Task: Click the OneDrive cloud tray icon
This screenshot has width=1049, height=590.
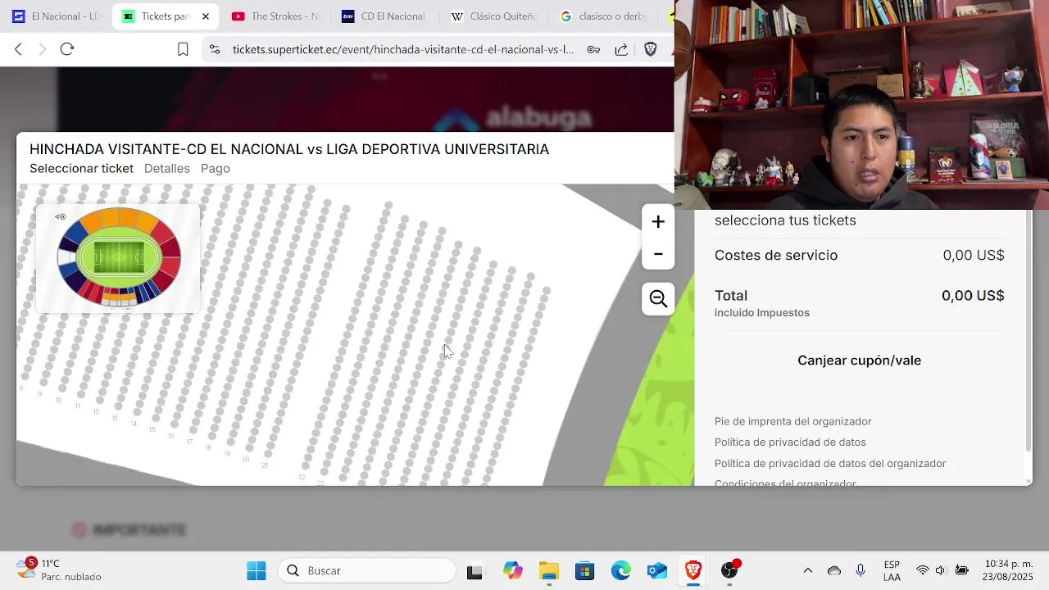Action: tap(834, 570)
